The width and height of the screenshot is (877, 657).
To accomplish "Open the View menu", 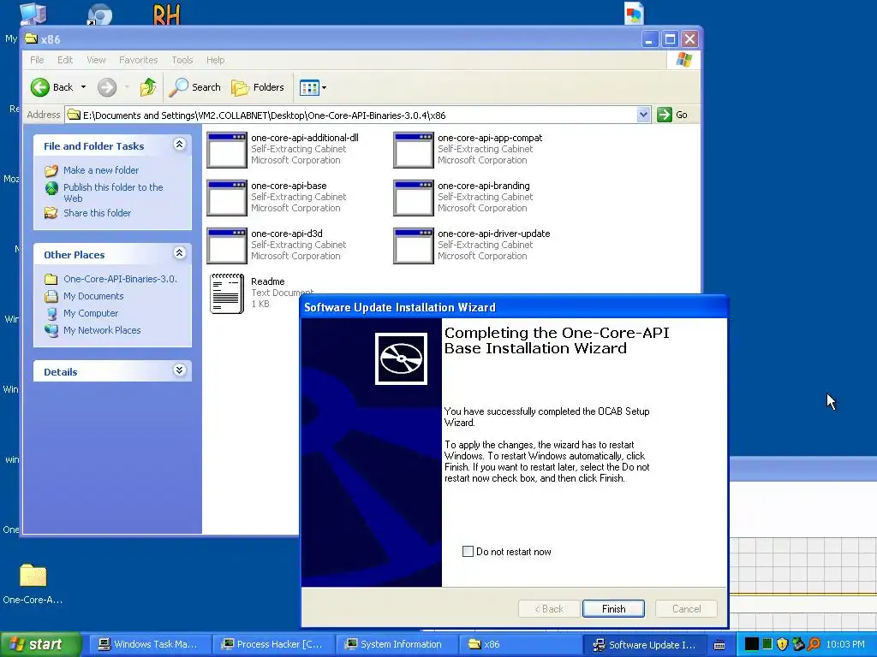I will (96, 60).
